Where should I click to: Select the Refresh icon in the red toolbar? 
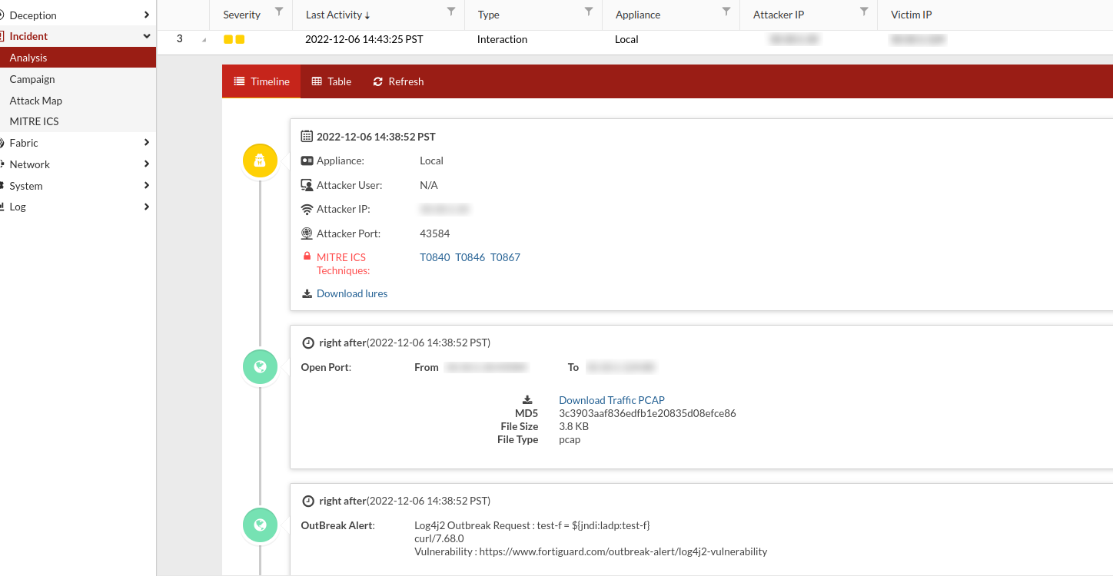[x=377, y=81]
